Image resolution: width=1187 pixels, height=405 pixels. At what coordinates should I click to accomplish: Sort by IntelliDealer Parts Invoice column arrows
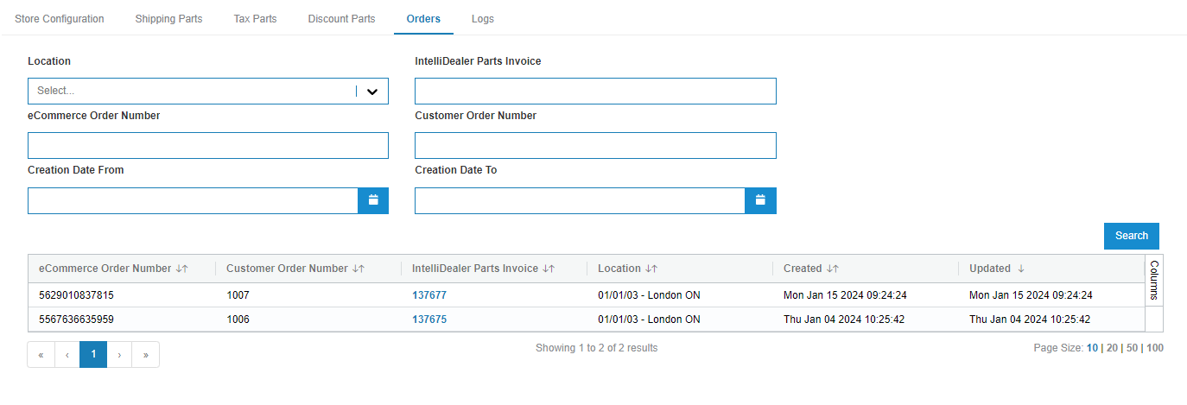549,269
